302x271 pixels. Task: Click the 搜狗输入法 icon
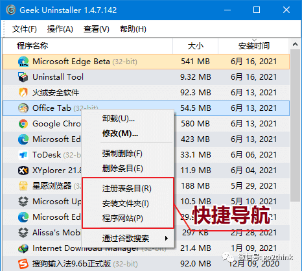click(x=23, y=264)
